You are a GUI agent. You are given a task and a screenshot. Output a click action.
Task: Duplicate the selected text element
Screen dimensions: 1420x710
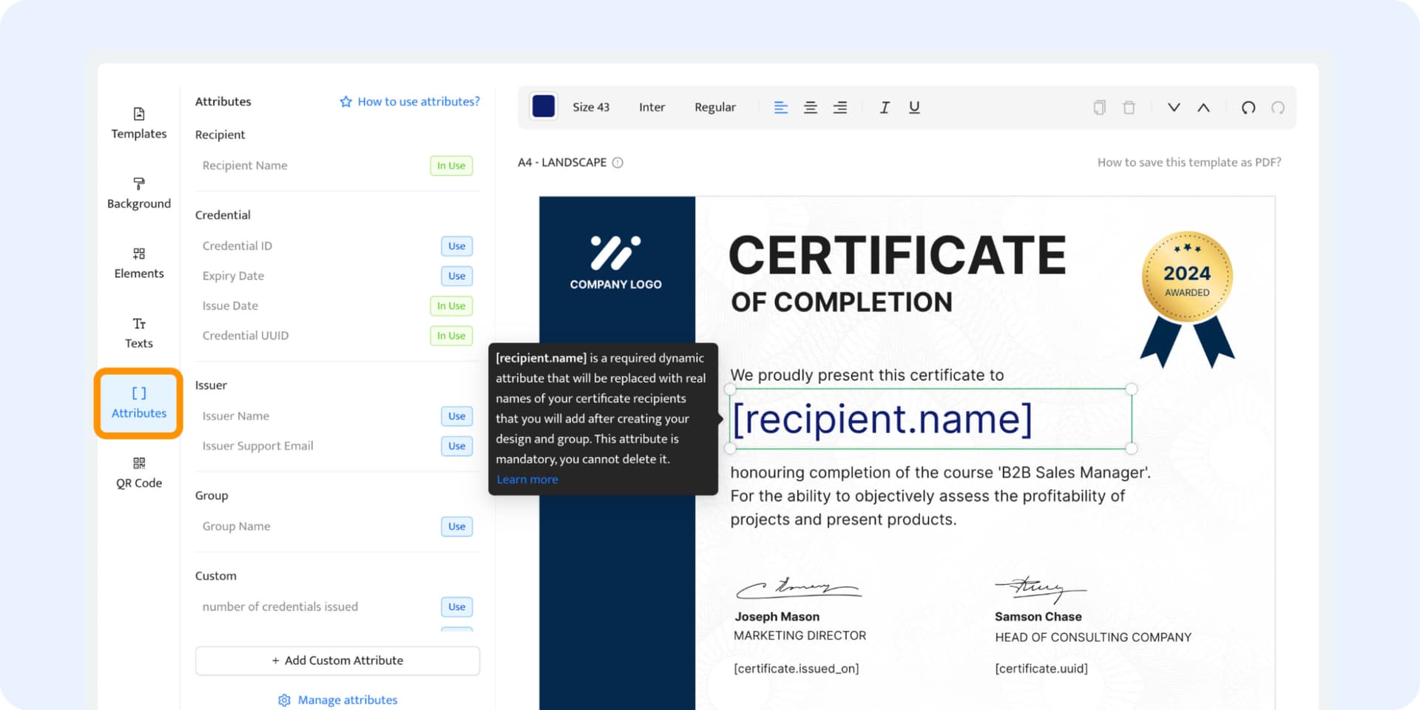tap(1099, 107)
